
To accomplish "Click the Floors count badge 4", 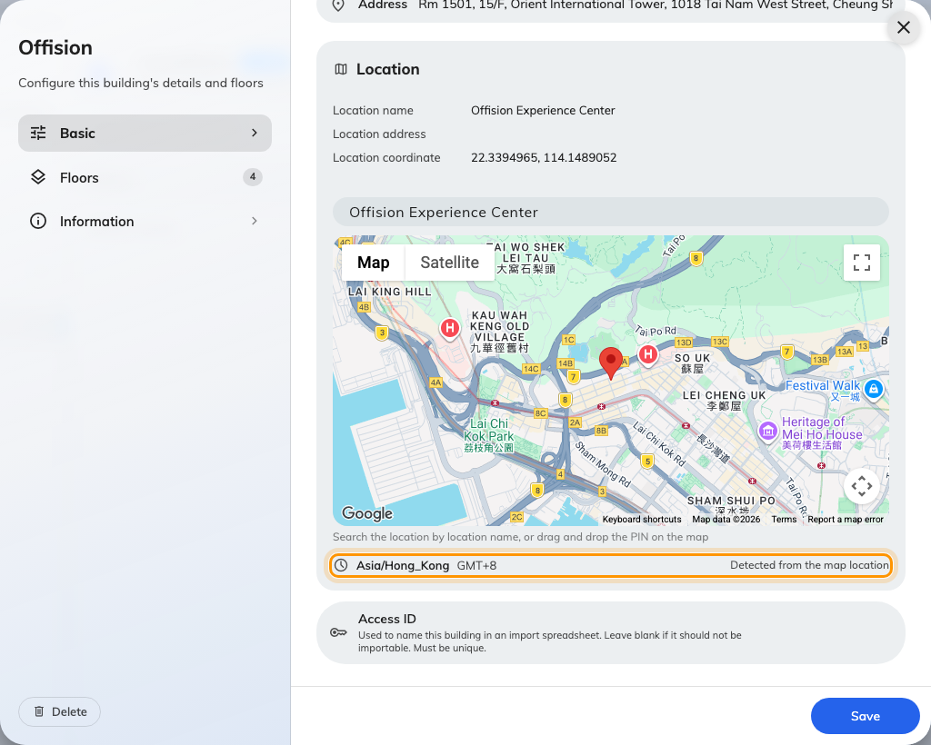I will (253, 177).
